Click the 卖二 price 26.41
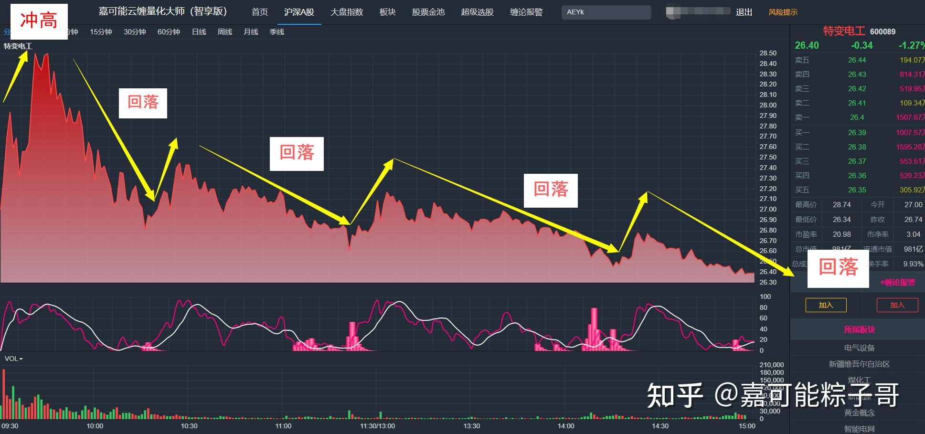Image resolution: width=925 pixels, height=434 pixels. (x=857, y=103)
